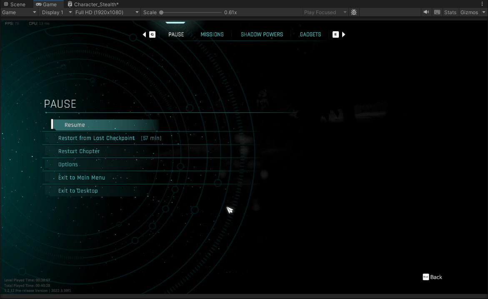Viewport: 488px width, 299px height.
Task: Open Options in pause menu
Action: 68,165
